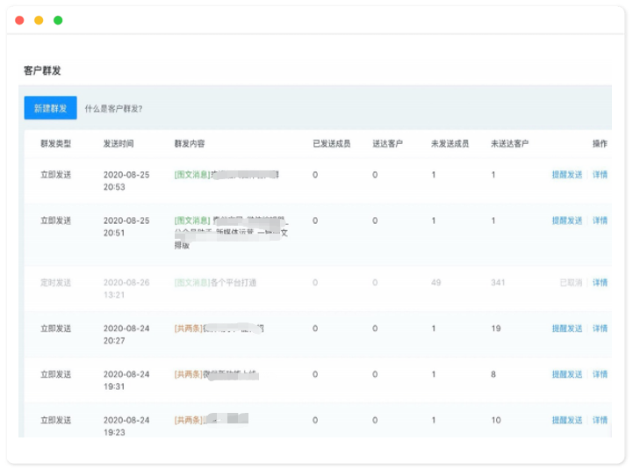The width and height of the screenshot is (633, 470).
Task: Open 详情 for the 2020-08-25 20:51 row
Action: [x=601, y=221]
